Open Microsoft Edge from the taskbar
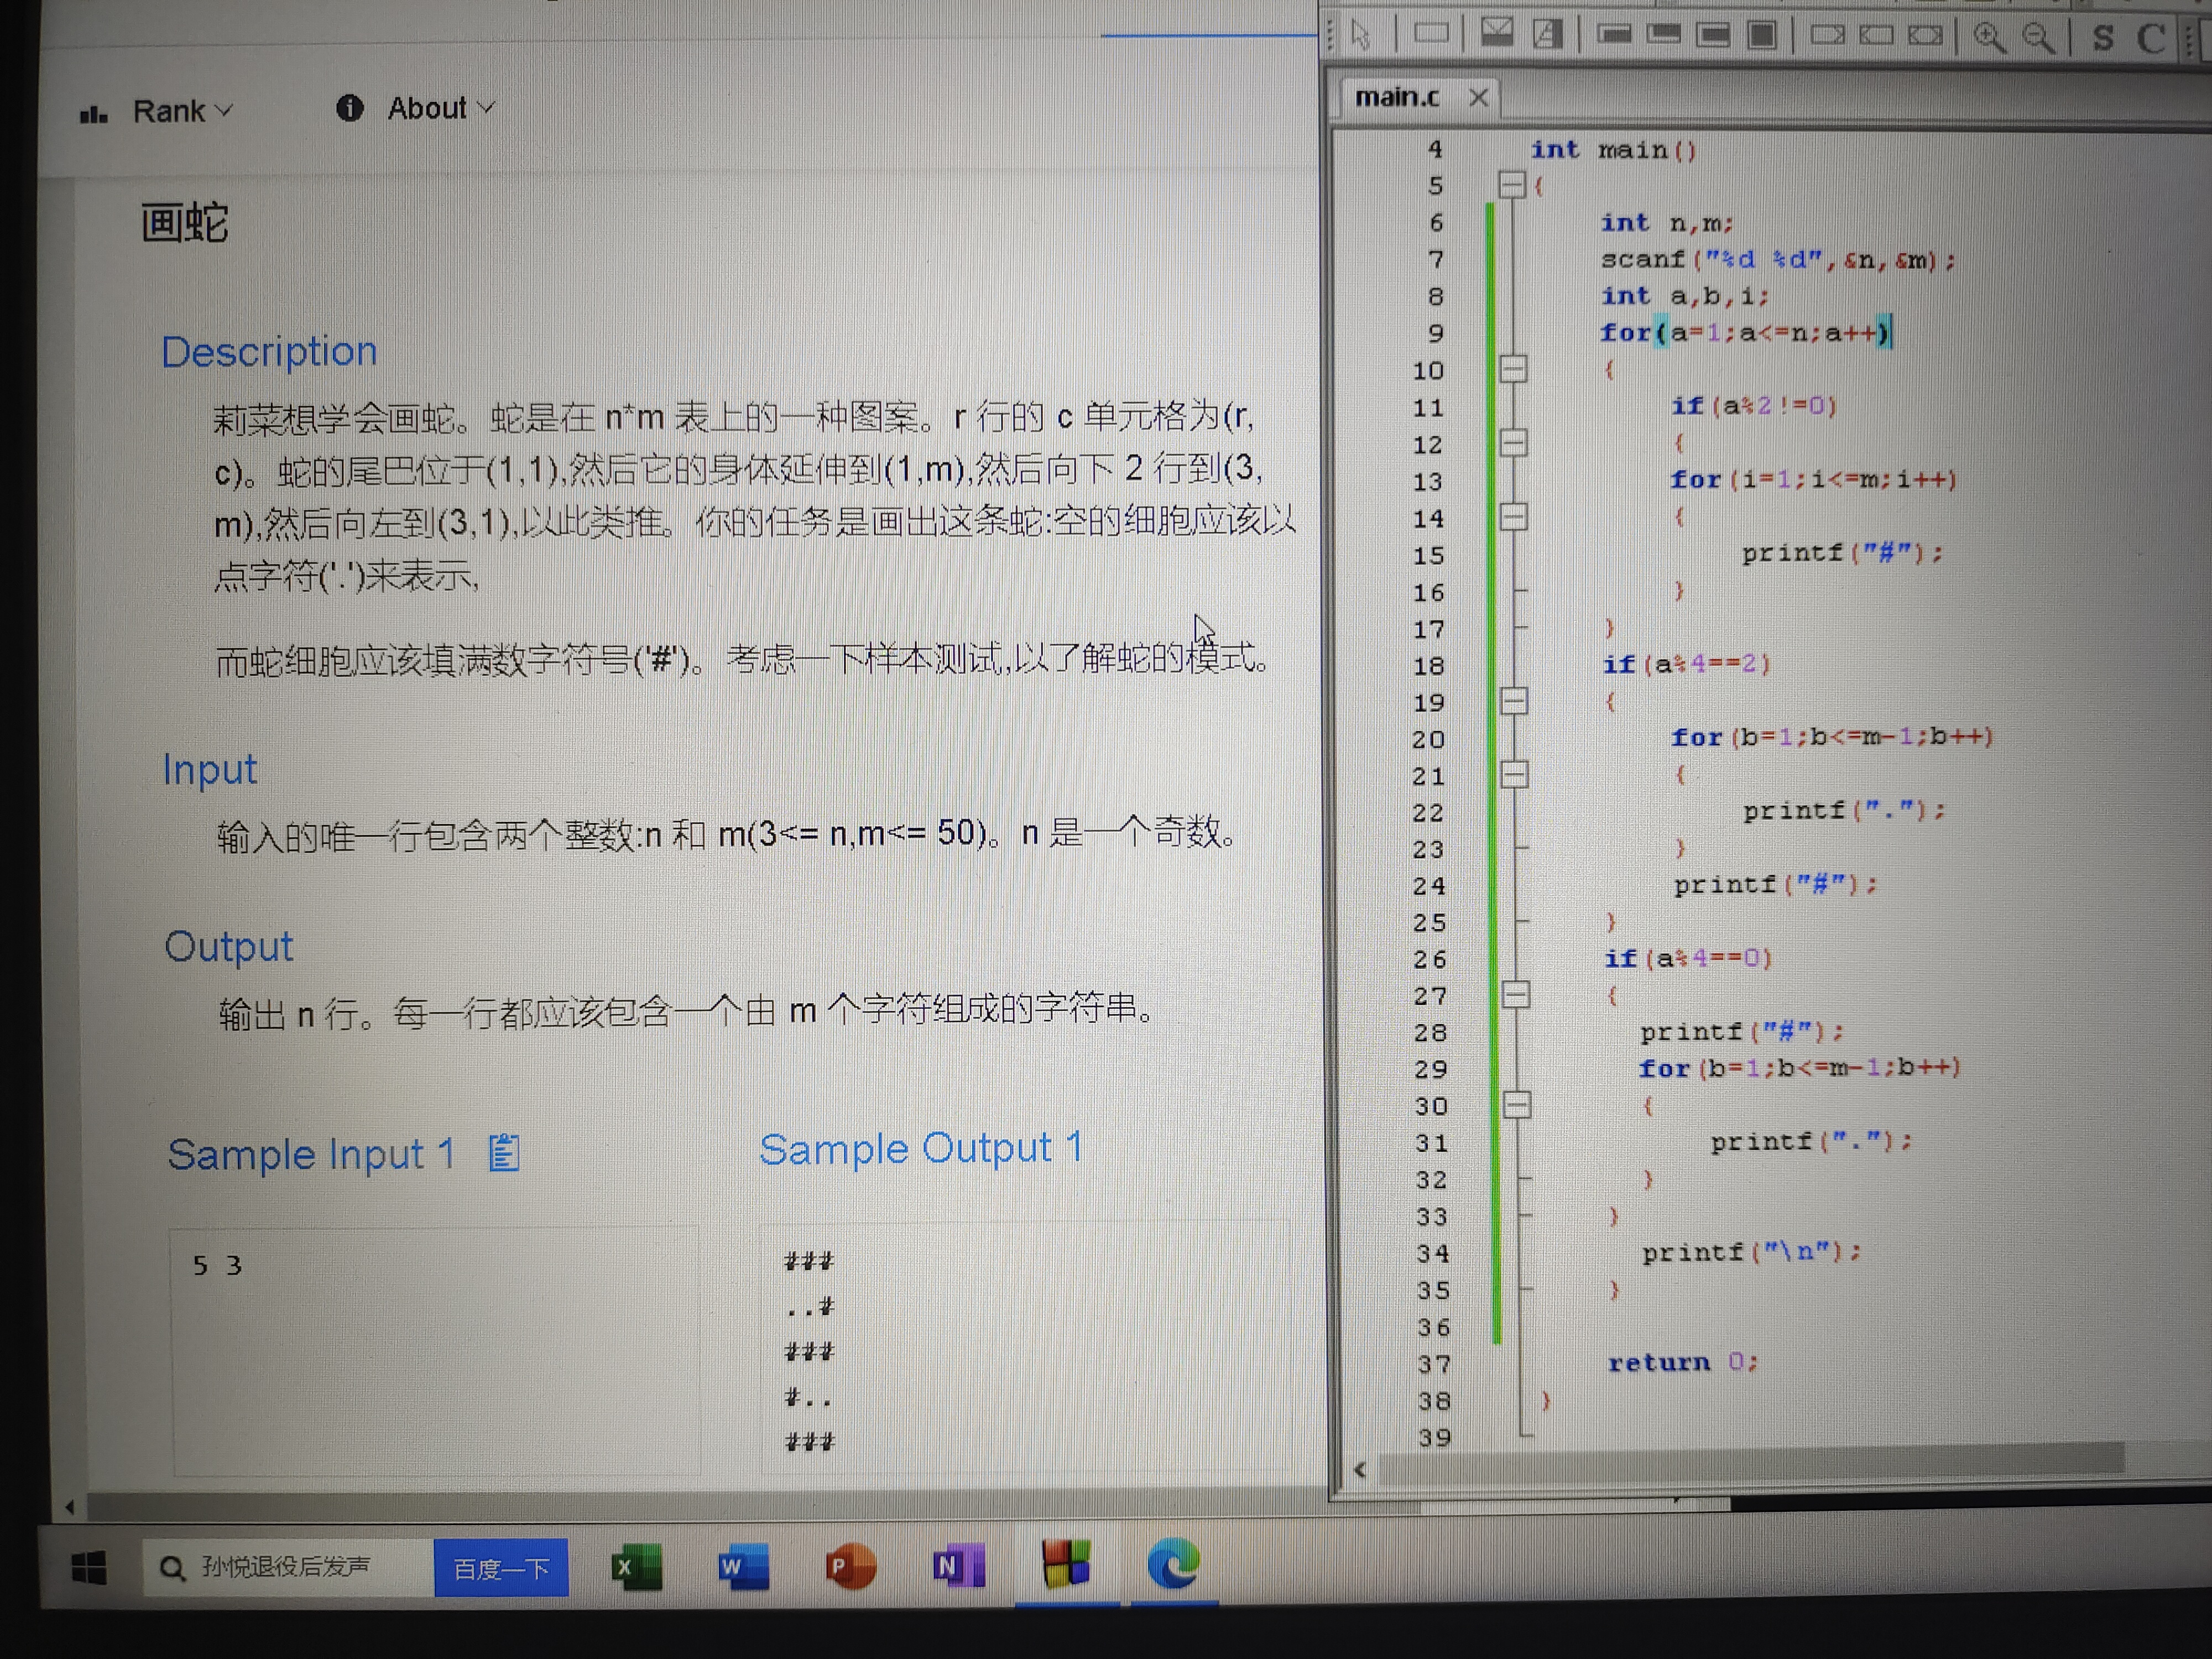This screenshot has height=1659, width=2212. click(1174, 1563)
